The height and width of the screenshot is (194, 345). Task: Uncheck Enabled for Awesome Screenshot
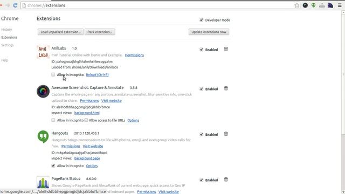click(x=201, y=89)
